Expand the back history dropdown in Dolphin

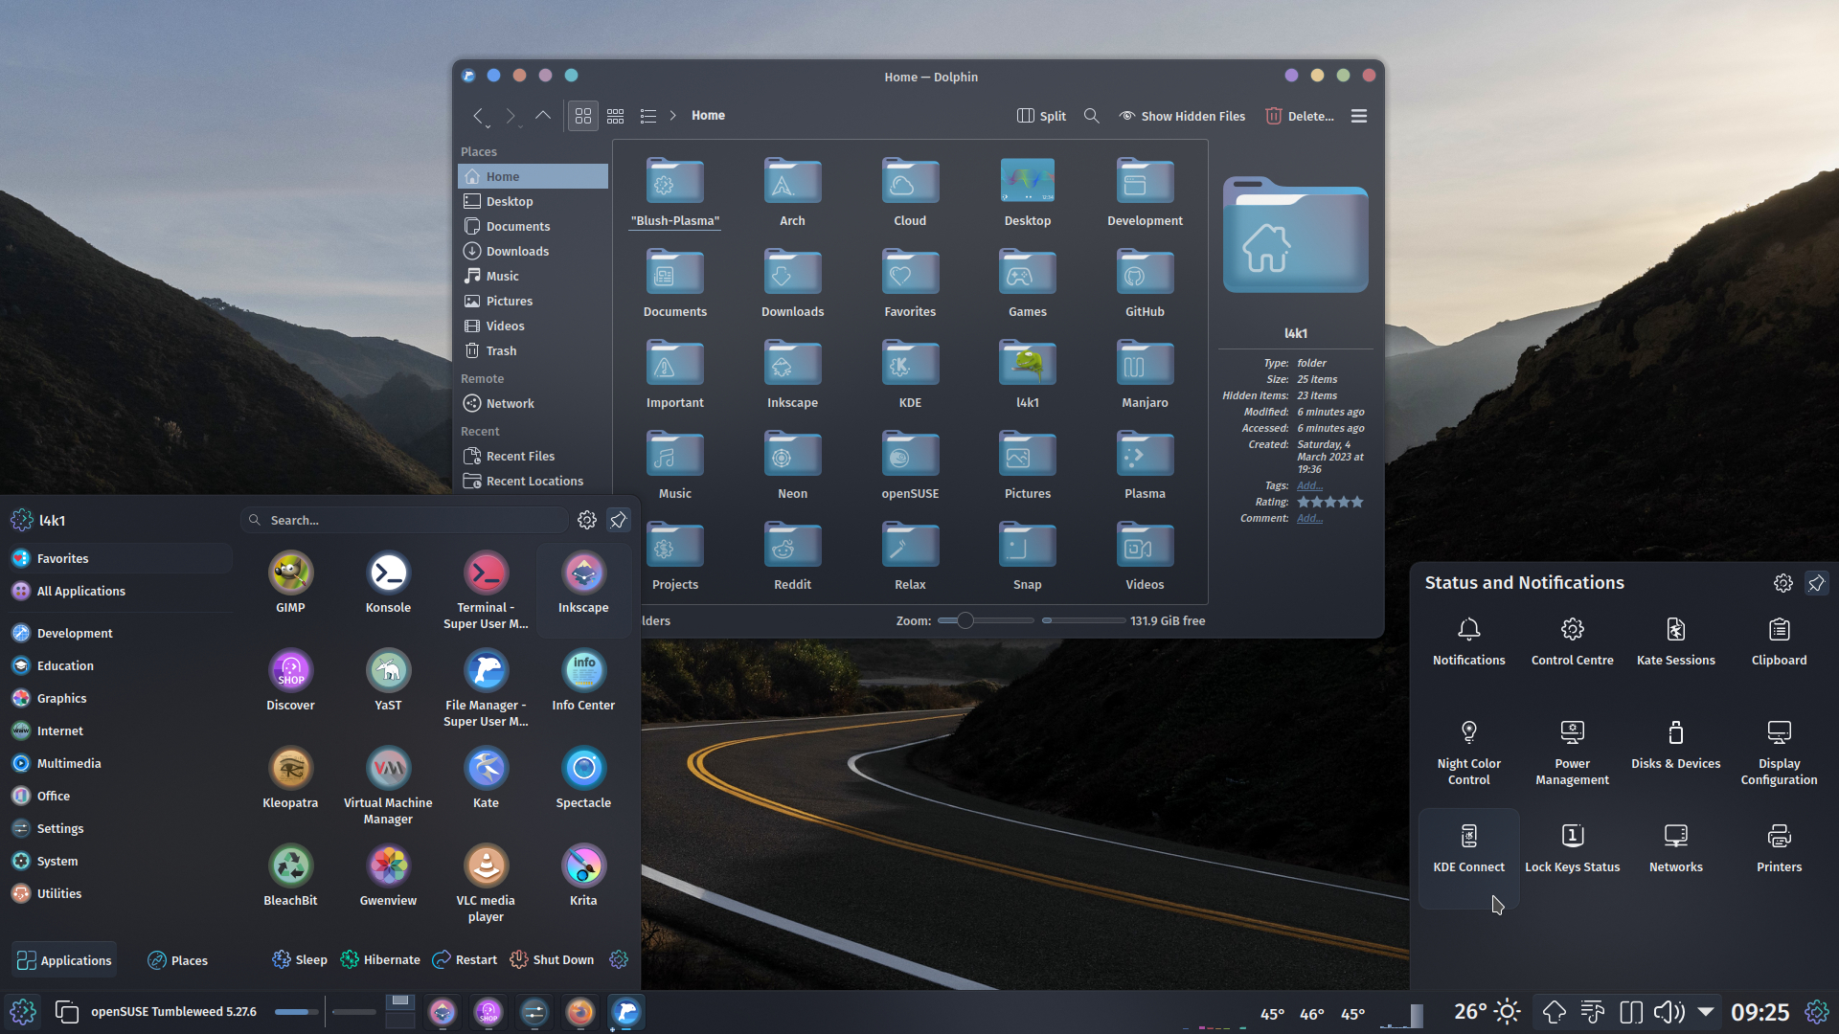488,125
